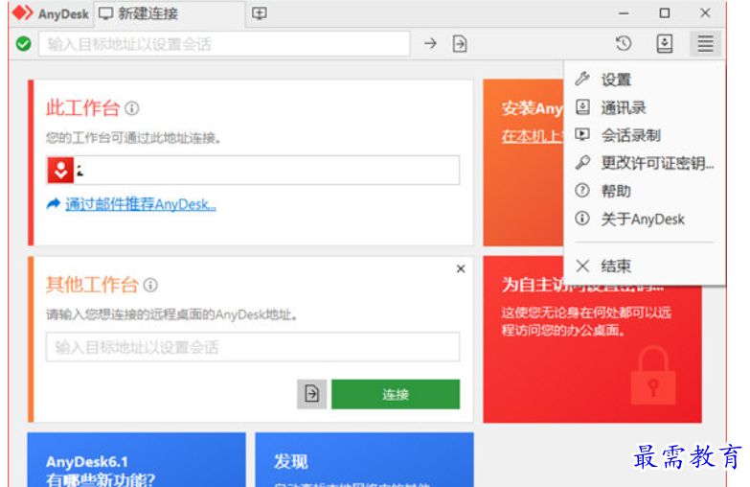Toggle the hamburger main menu

click(x=706, y=43)
